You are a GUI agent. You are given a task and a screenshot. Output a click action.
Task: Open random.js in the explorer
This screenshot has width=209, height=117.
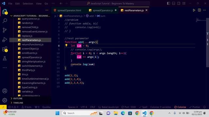point(27,23)
